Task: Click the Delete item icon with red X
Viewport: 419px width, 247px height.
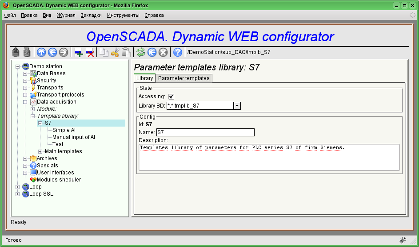Action: pyautogui.click(x=89, y=52)
